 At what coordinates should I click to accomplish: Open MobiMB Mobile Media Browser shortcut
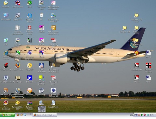18,90
